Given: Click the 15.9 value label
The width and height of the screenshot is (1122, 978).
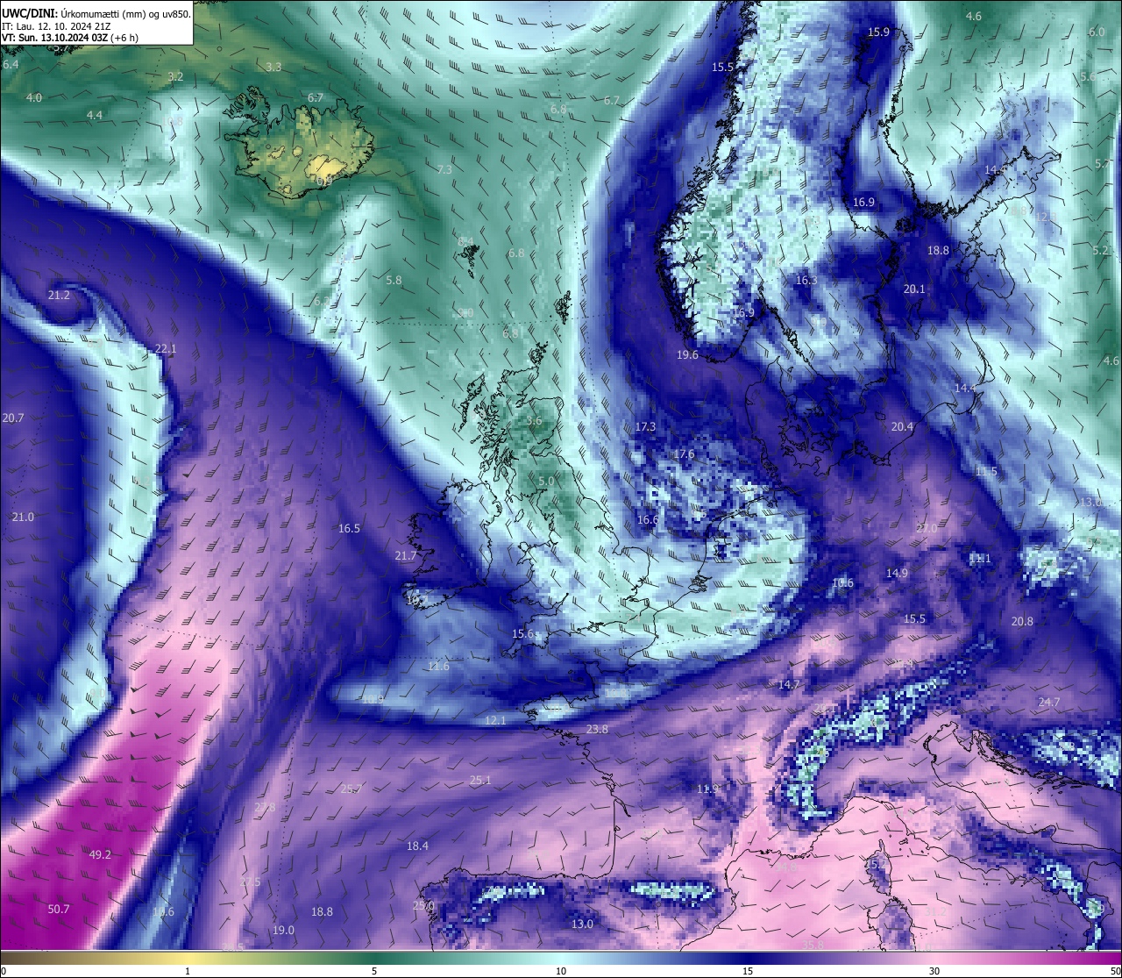Looking at the screenshot, I should (x=878, y=32).
